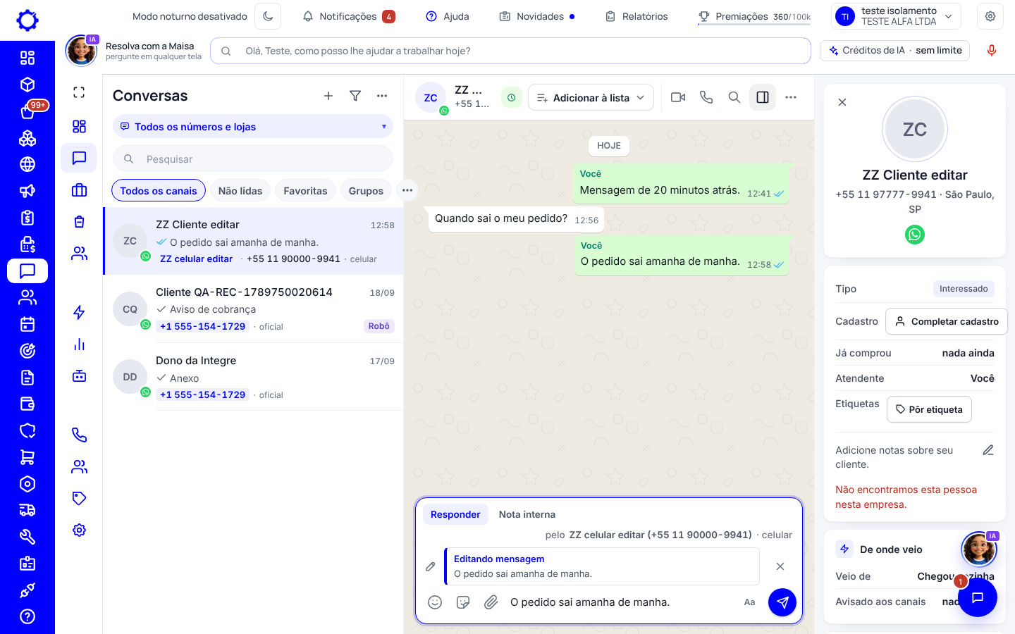
Task: Show more channel filter options
Action: [x=407, y=190]
